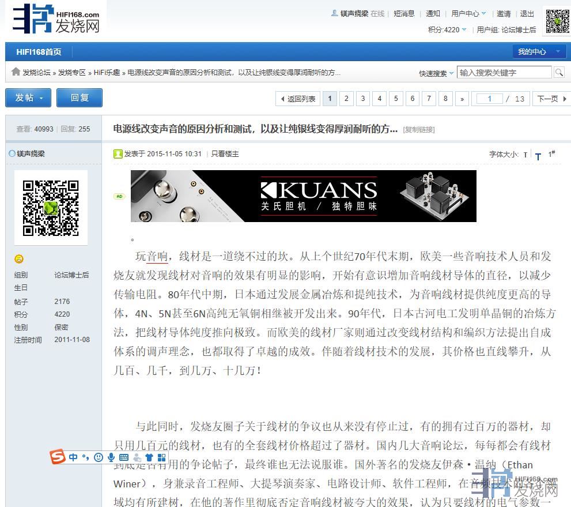
Task: Select smaller font size T icon
Action: coord(525,155)
